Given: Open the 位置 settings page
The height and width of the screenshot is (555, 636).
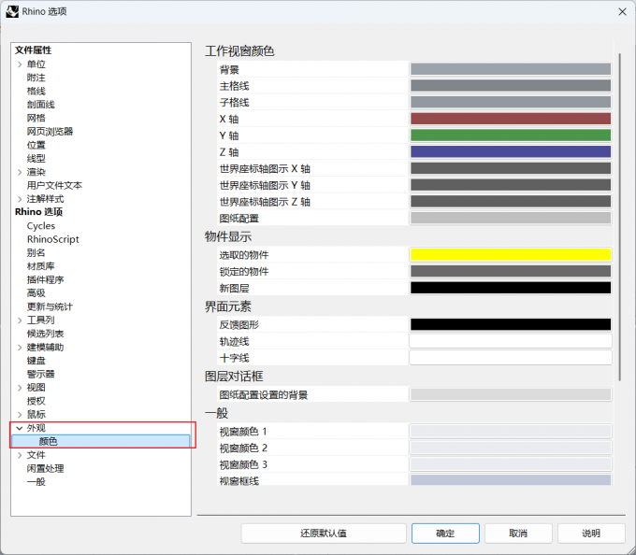Looking at the screenshot, I should click(x=36, y=145).
